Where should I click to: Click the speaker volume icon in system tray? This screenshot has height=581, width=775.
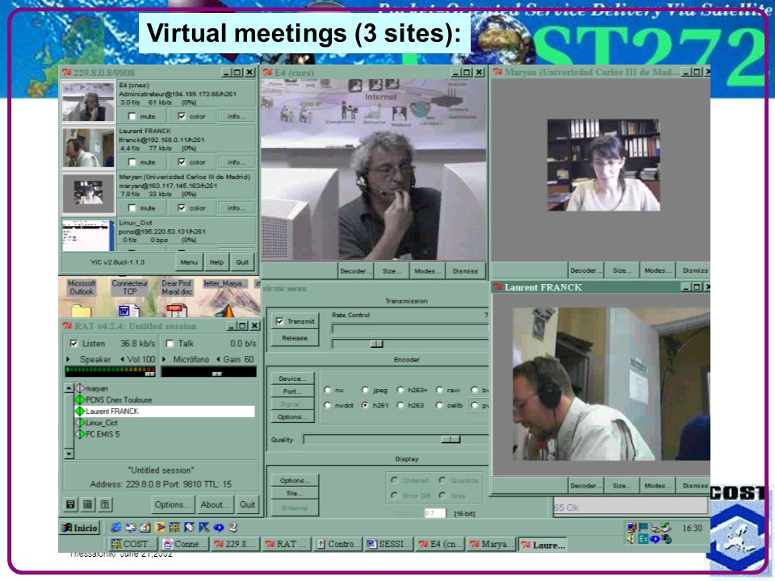(631, 539)
